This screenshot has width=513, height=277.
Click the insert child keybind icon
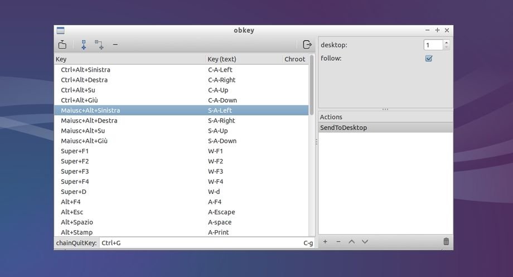tap(99, 45)
